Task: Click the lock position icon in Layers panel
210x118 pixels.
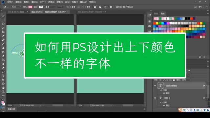Action: [167, 80]
